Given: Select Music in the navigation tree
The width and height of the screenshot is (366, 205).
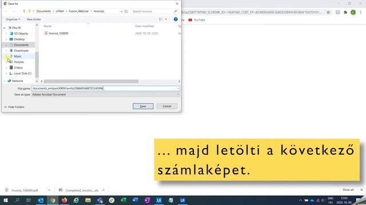Looking at the screenshot, I should 18,56.
